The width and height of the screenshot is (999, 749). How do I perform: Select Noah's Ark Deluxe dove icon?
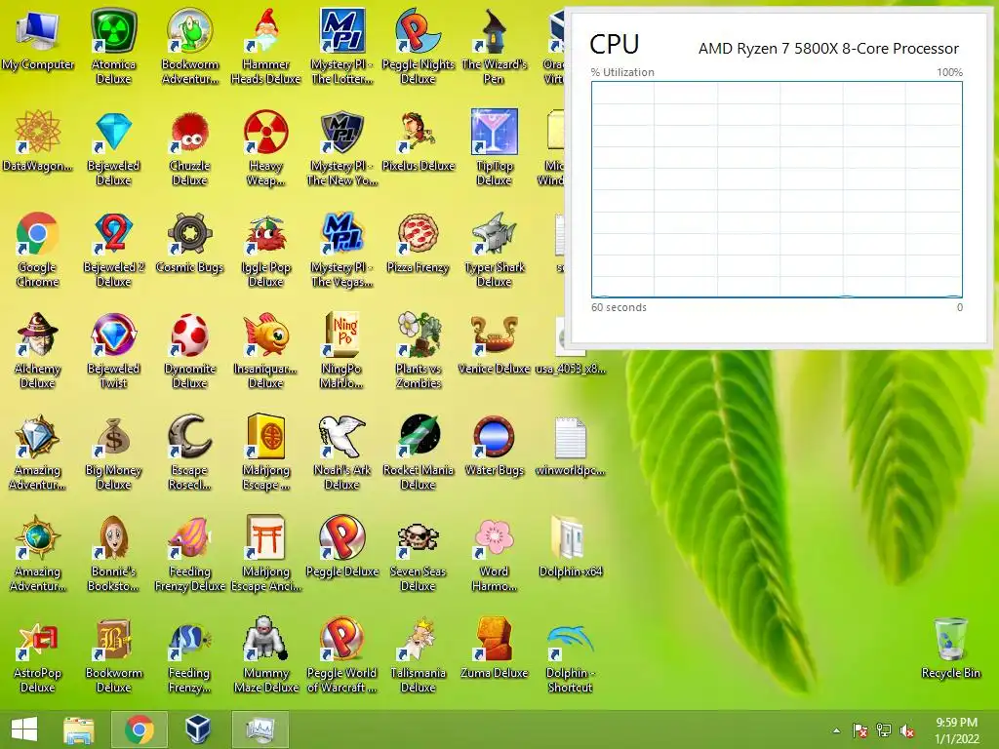tap(342, 437)
